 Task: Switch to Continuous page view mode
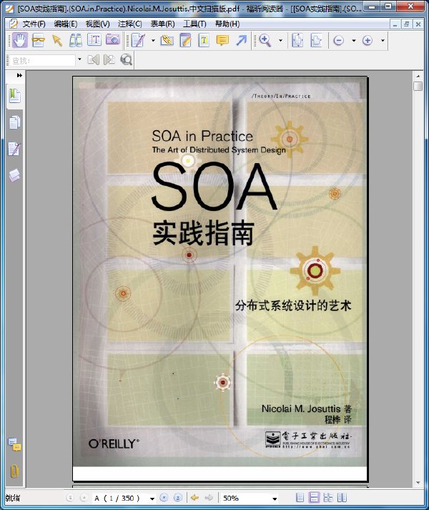tap(314, 498)
